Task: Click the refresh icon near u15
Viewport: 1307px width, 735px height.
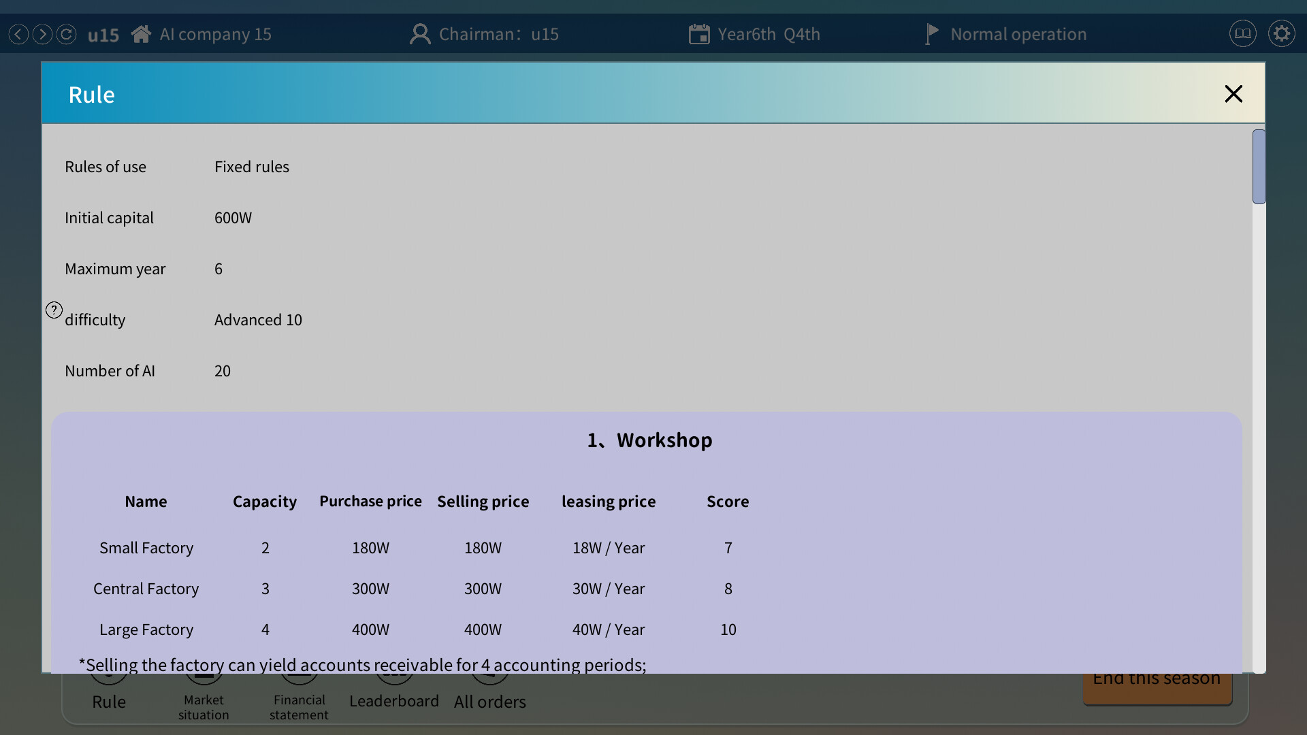Action: [66, 34]
